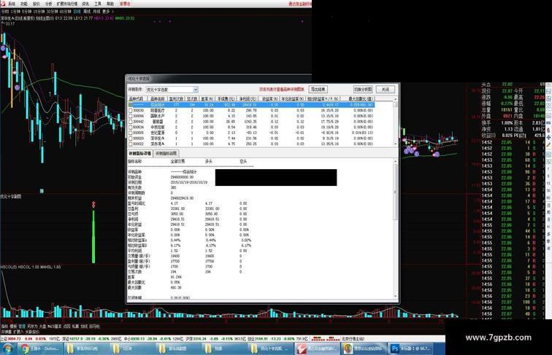Select the 深华发A row
This screenshot has height=355, width=552.
(251, 139)
